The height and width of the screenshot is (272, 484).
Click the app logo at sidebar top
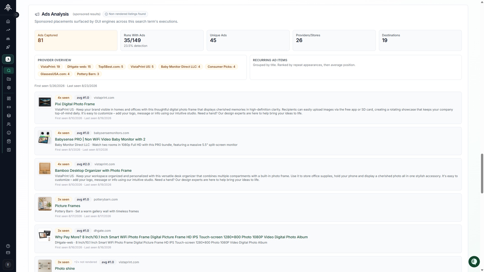point(8,8)
